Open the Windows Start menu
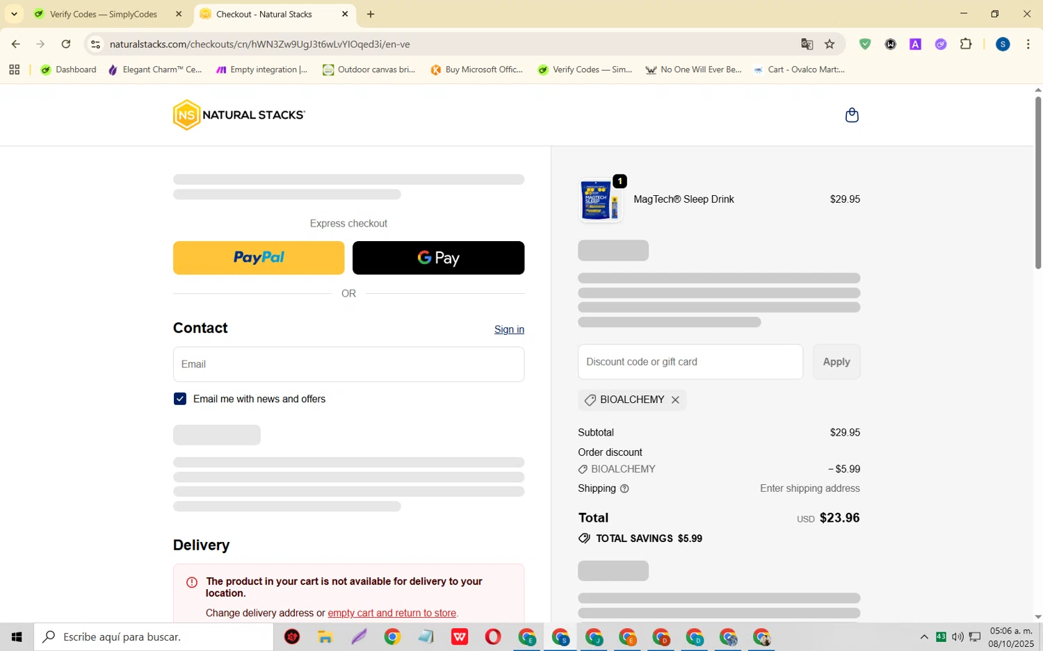 pyautogui.click(x=17, y=637)
